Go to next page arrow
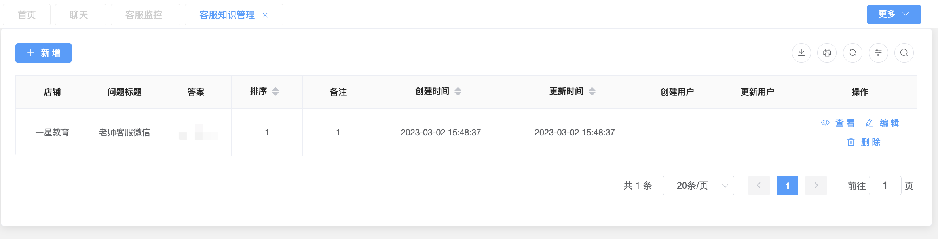This screenshot has height=239, width=938. 816,186
